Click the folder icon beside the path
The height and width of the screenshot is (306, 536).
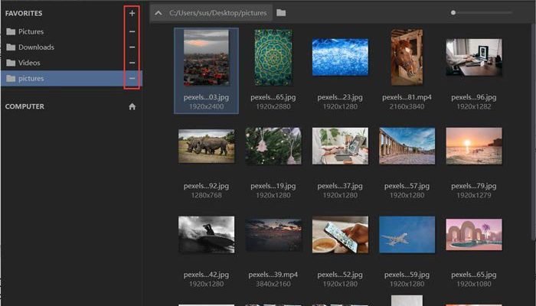pos(281,13)
